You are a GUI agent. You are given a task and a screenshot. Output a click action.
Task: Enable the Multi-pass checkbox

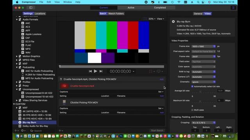192,110
